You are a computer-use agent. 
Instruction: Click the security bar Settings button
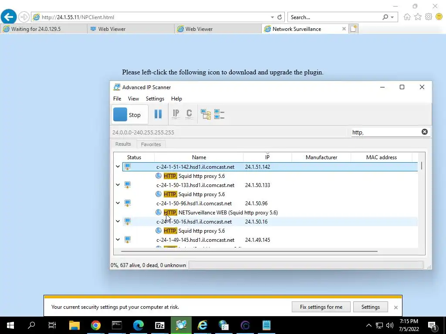(x=370, y=307)
